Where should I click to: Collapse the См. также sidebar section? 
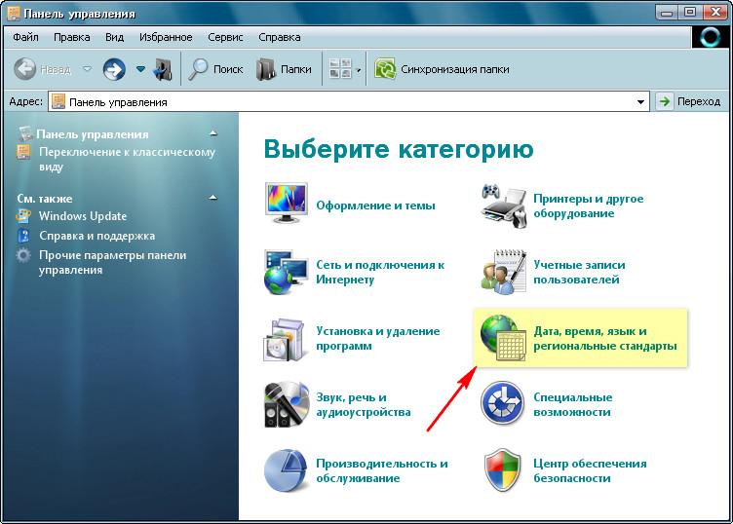point(213,198)
